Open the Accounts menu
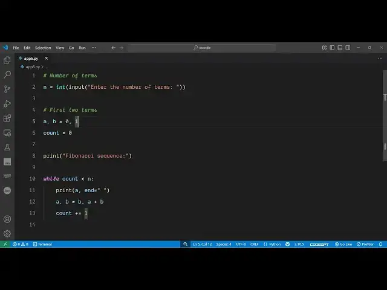 [7, 219]
